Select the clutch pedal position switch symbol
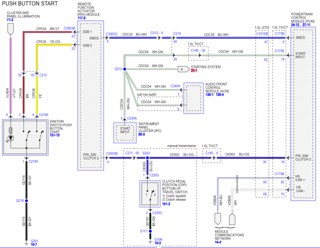320x248 pixels. tap(150, 193)
